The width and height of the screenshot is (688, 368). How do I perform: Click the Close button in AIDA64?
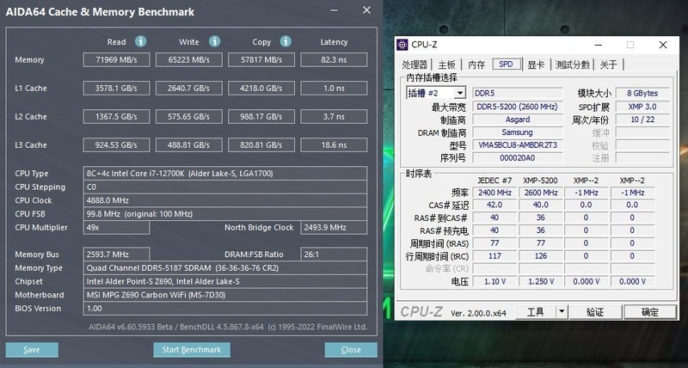(x=351, y=350)
